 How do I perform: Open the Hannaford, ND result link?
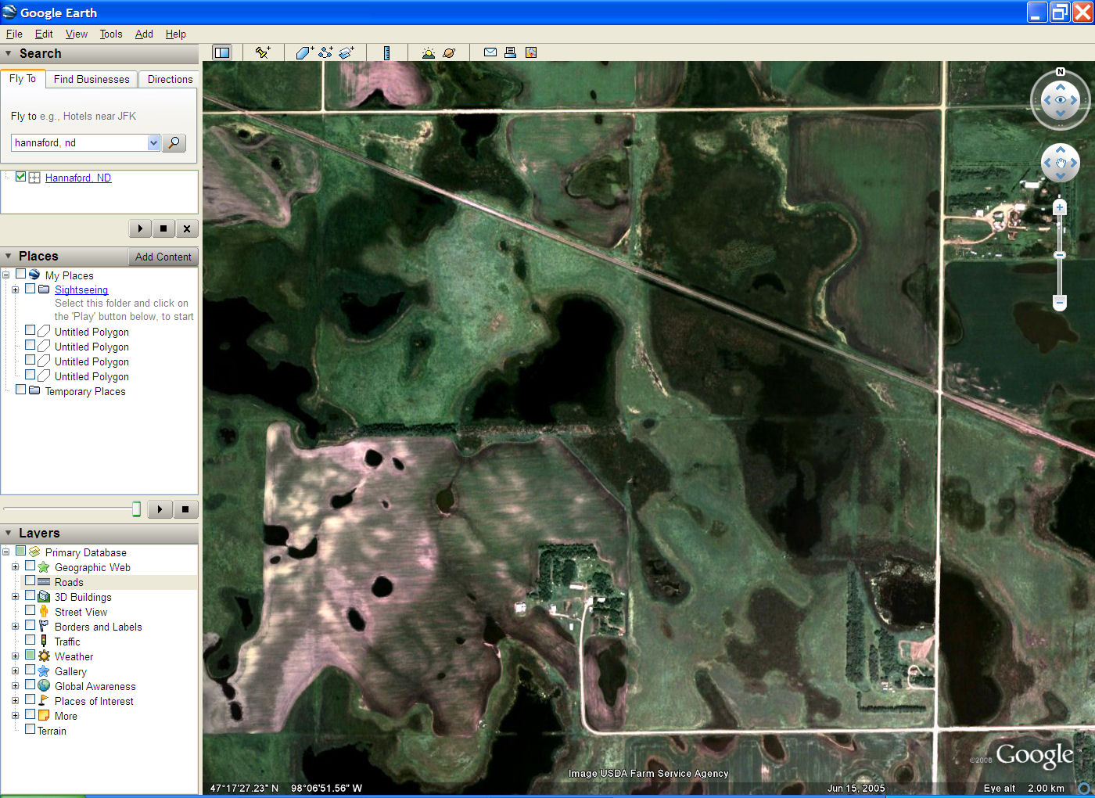click(x=78, y=178)
